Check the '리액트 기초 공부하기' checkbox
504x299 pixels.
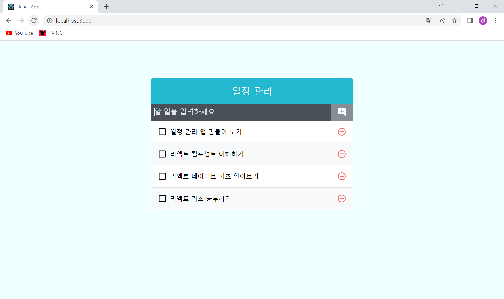click(x=162, y=199)
